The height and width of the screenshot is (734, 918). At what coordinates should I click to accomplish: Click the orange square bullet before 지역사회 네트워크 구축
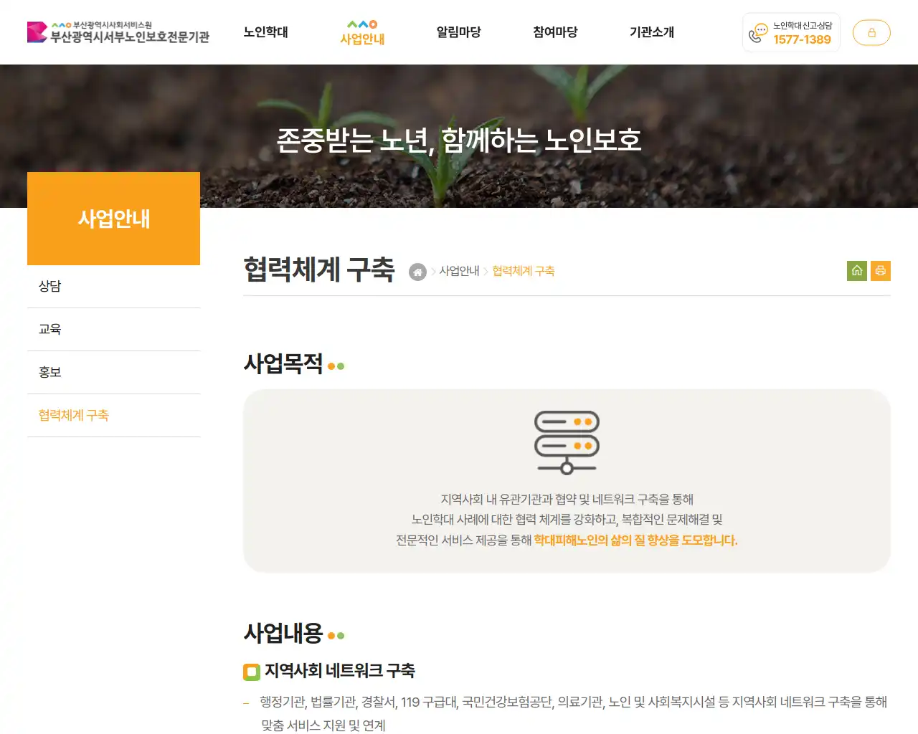pyautogui.click(x=250, y=672)
